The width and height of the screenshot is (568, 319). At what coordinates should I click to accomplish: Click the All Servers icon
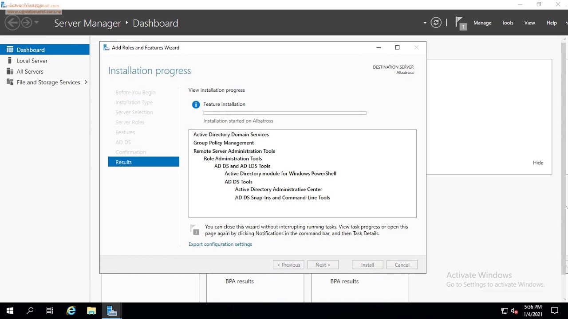(x=10, y=71)
